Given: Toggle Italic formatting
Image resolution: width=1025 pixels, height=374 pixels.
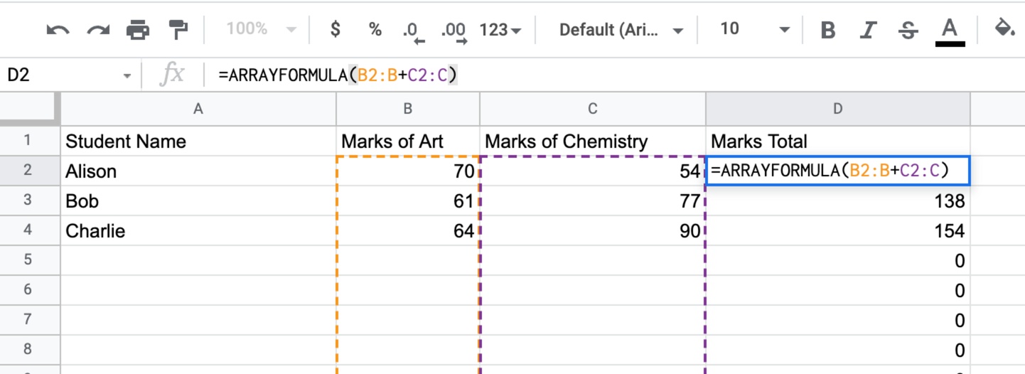Looking at the screenshot, I should pos(867,30).
